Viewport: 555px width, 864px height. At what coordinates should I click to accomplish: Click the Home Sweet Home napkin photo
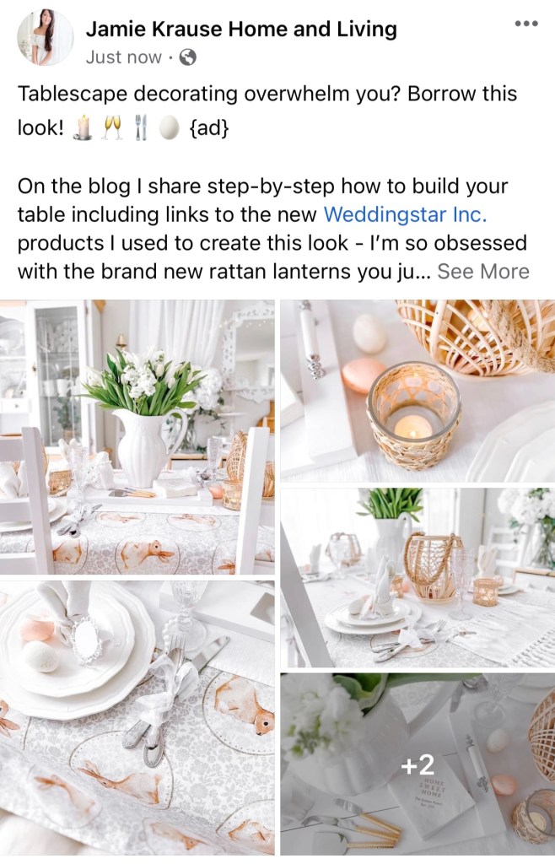[x=418, y=764]
